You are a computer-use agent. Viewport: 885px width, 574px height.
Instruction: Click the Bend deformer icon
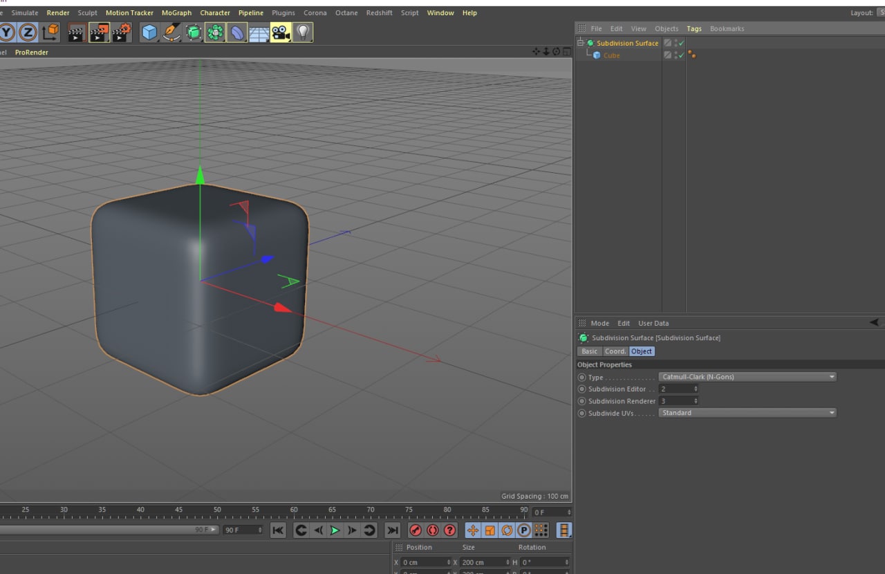coord(237,33)
